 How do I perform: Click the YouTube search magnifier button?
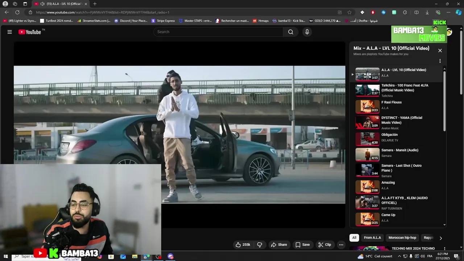pyautogui.click(x=291, y=32)
